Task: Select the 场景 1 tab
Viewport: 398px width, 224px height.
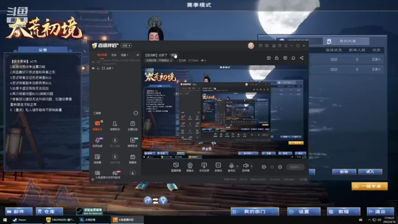Action: (x=124, y=55)
